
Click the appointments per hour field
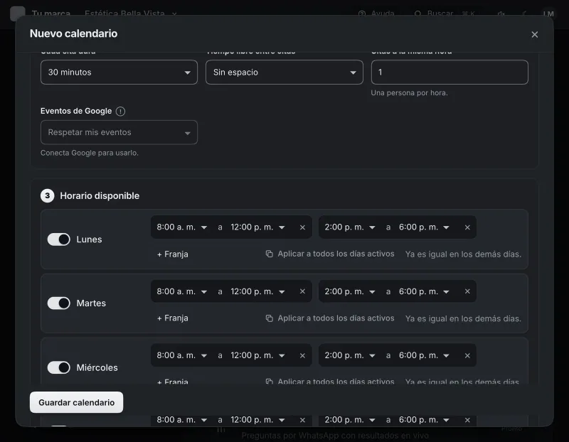coord(450,72)
